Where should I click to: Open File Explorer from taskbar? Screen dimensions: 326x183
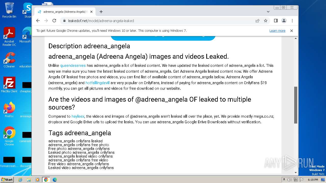(x=29, y=180)
